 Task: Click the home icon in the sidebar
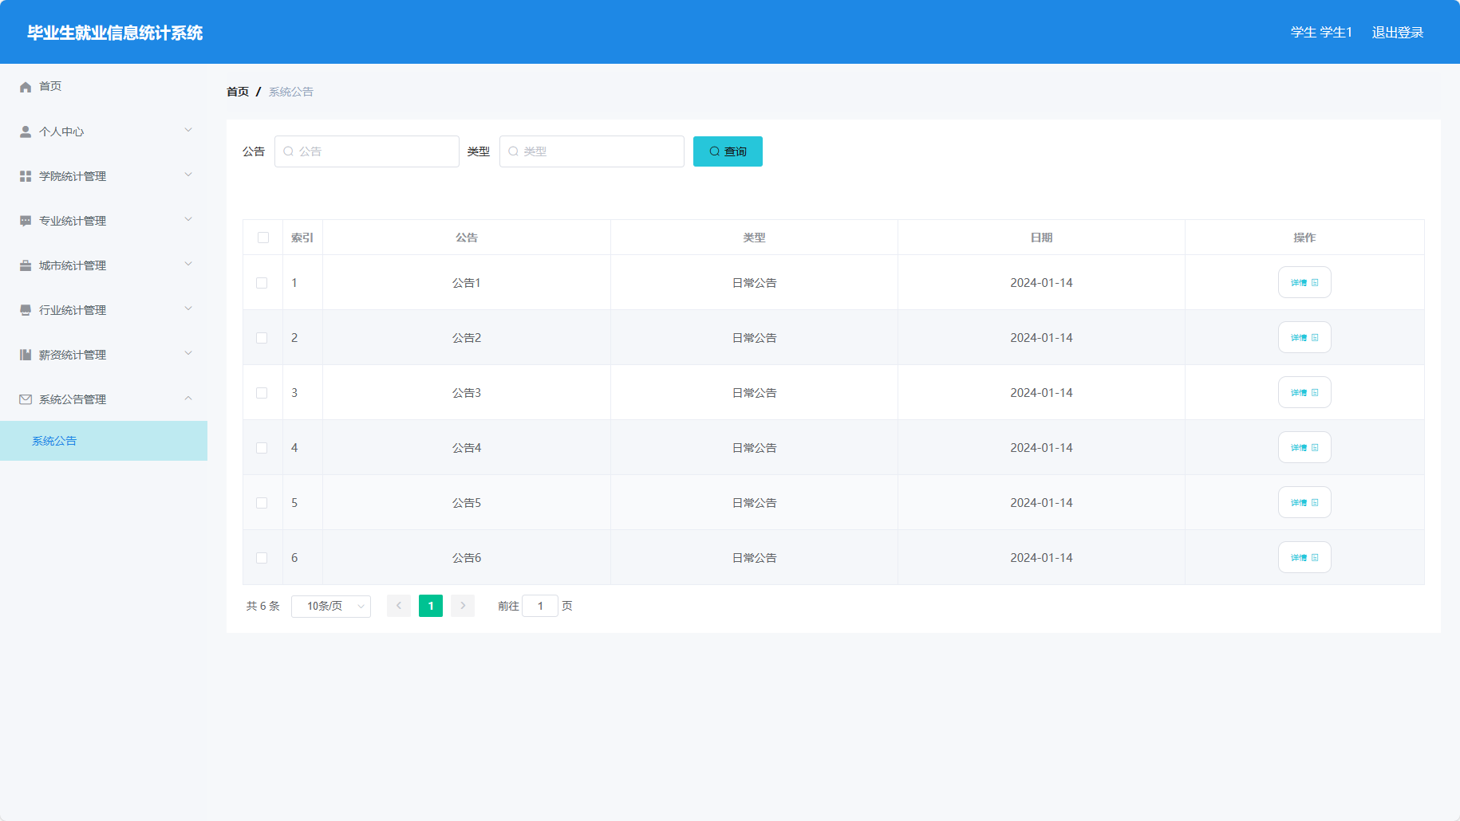click(x=26, y=87)
